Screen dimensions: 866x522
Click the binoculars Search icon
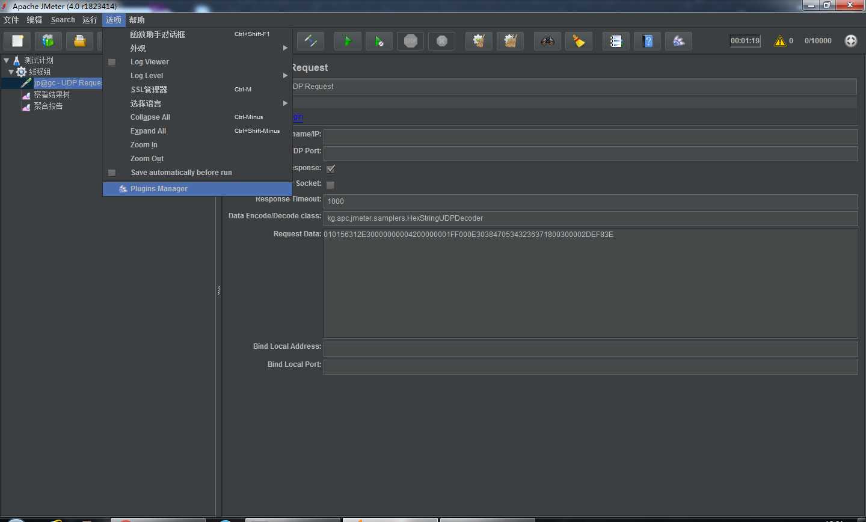click(x=547, y=41)
